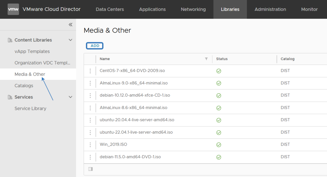Viewport: 327px width, 177px height.
Task: Click the Services heading
Action: [x=24, y=97]
